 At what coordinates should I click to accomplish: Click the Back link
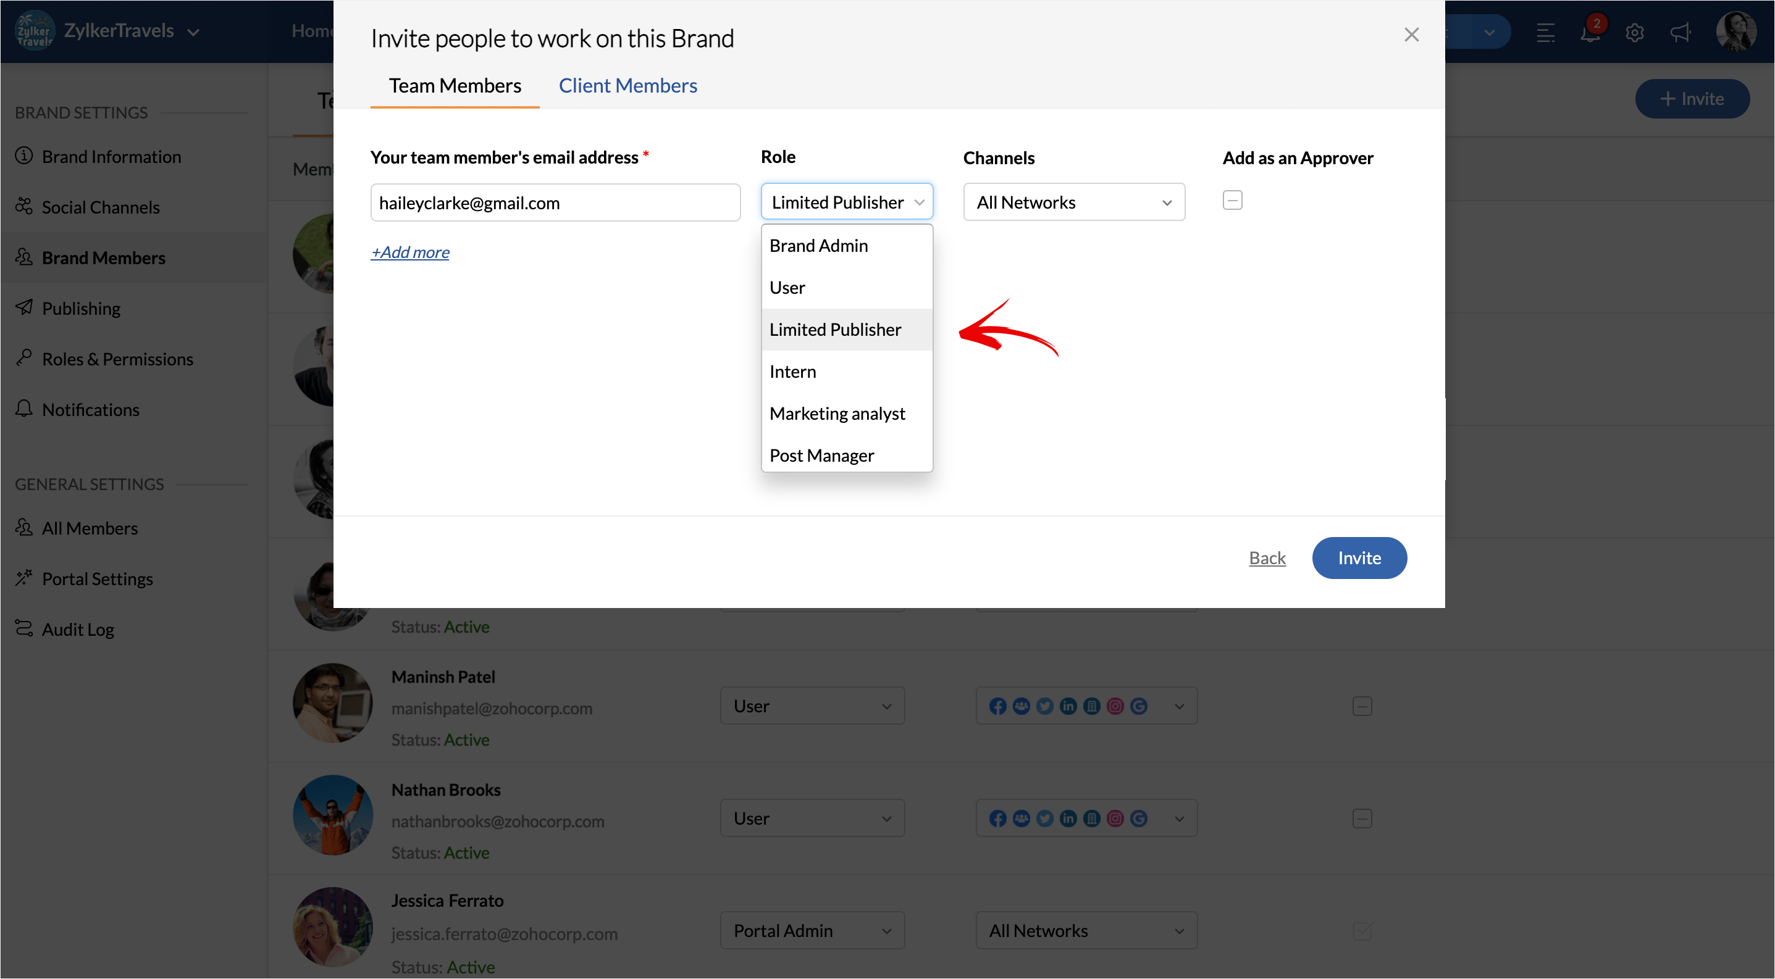tap(1267, 557)
